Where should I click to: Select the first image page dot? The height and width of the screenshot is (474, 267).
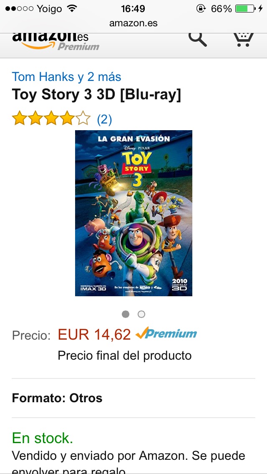(126, 314)
